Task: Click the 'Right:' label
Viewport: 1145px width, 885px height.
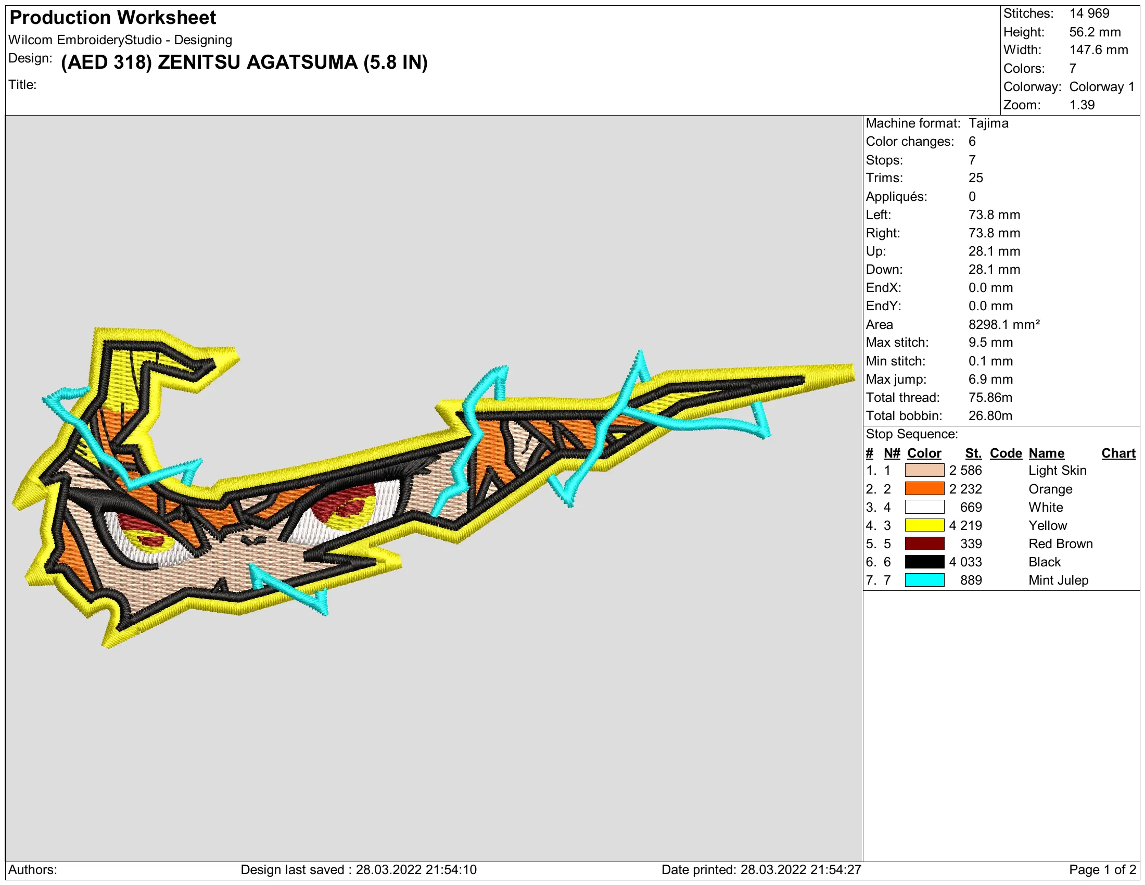Action: (883, 233)
